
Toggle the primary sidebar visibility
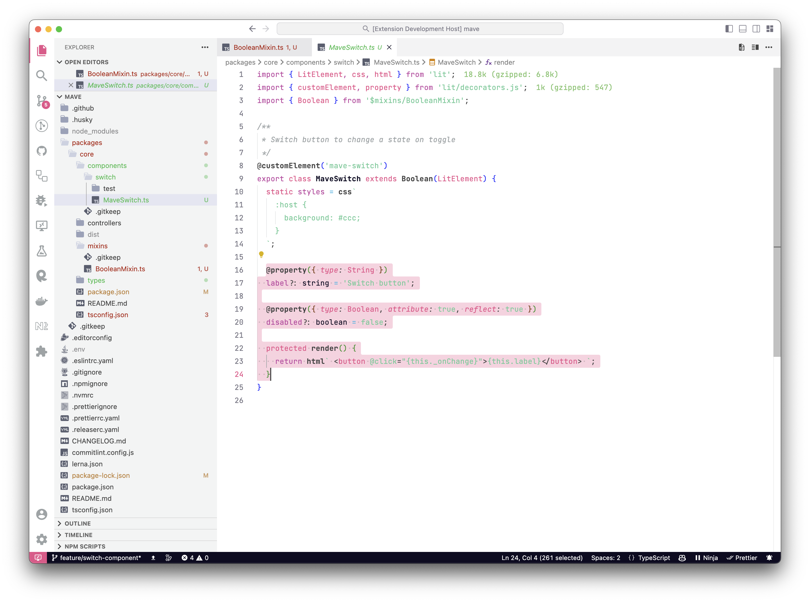coord(729,29)
